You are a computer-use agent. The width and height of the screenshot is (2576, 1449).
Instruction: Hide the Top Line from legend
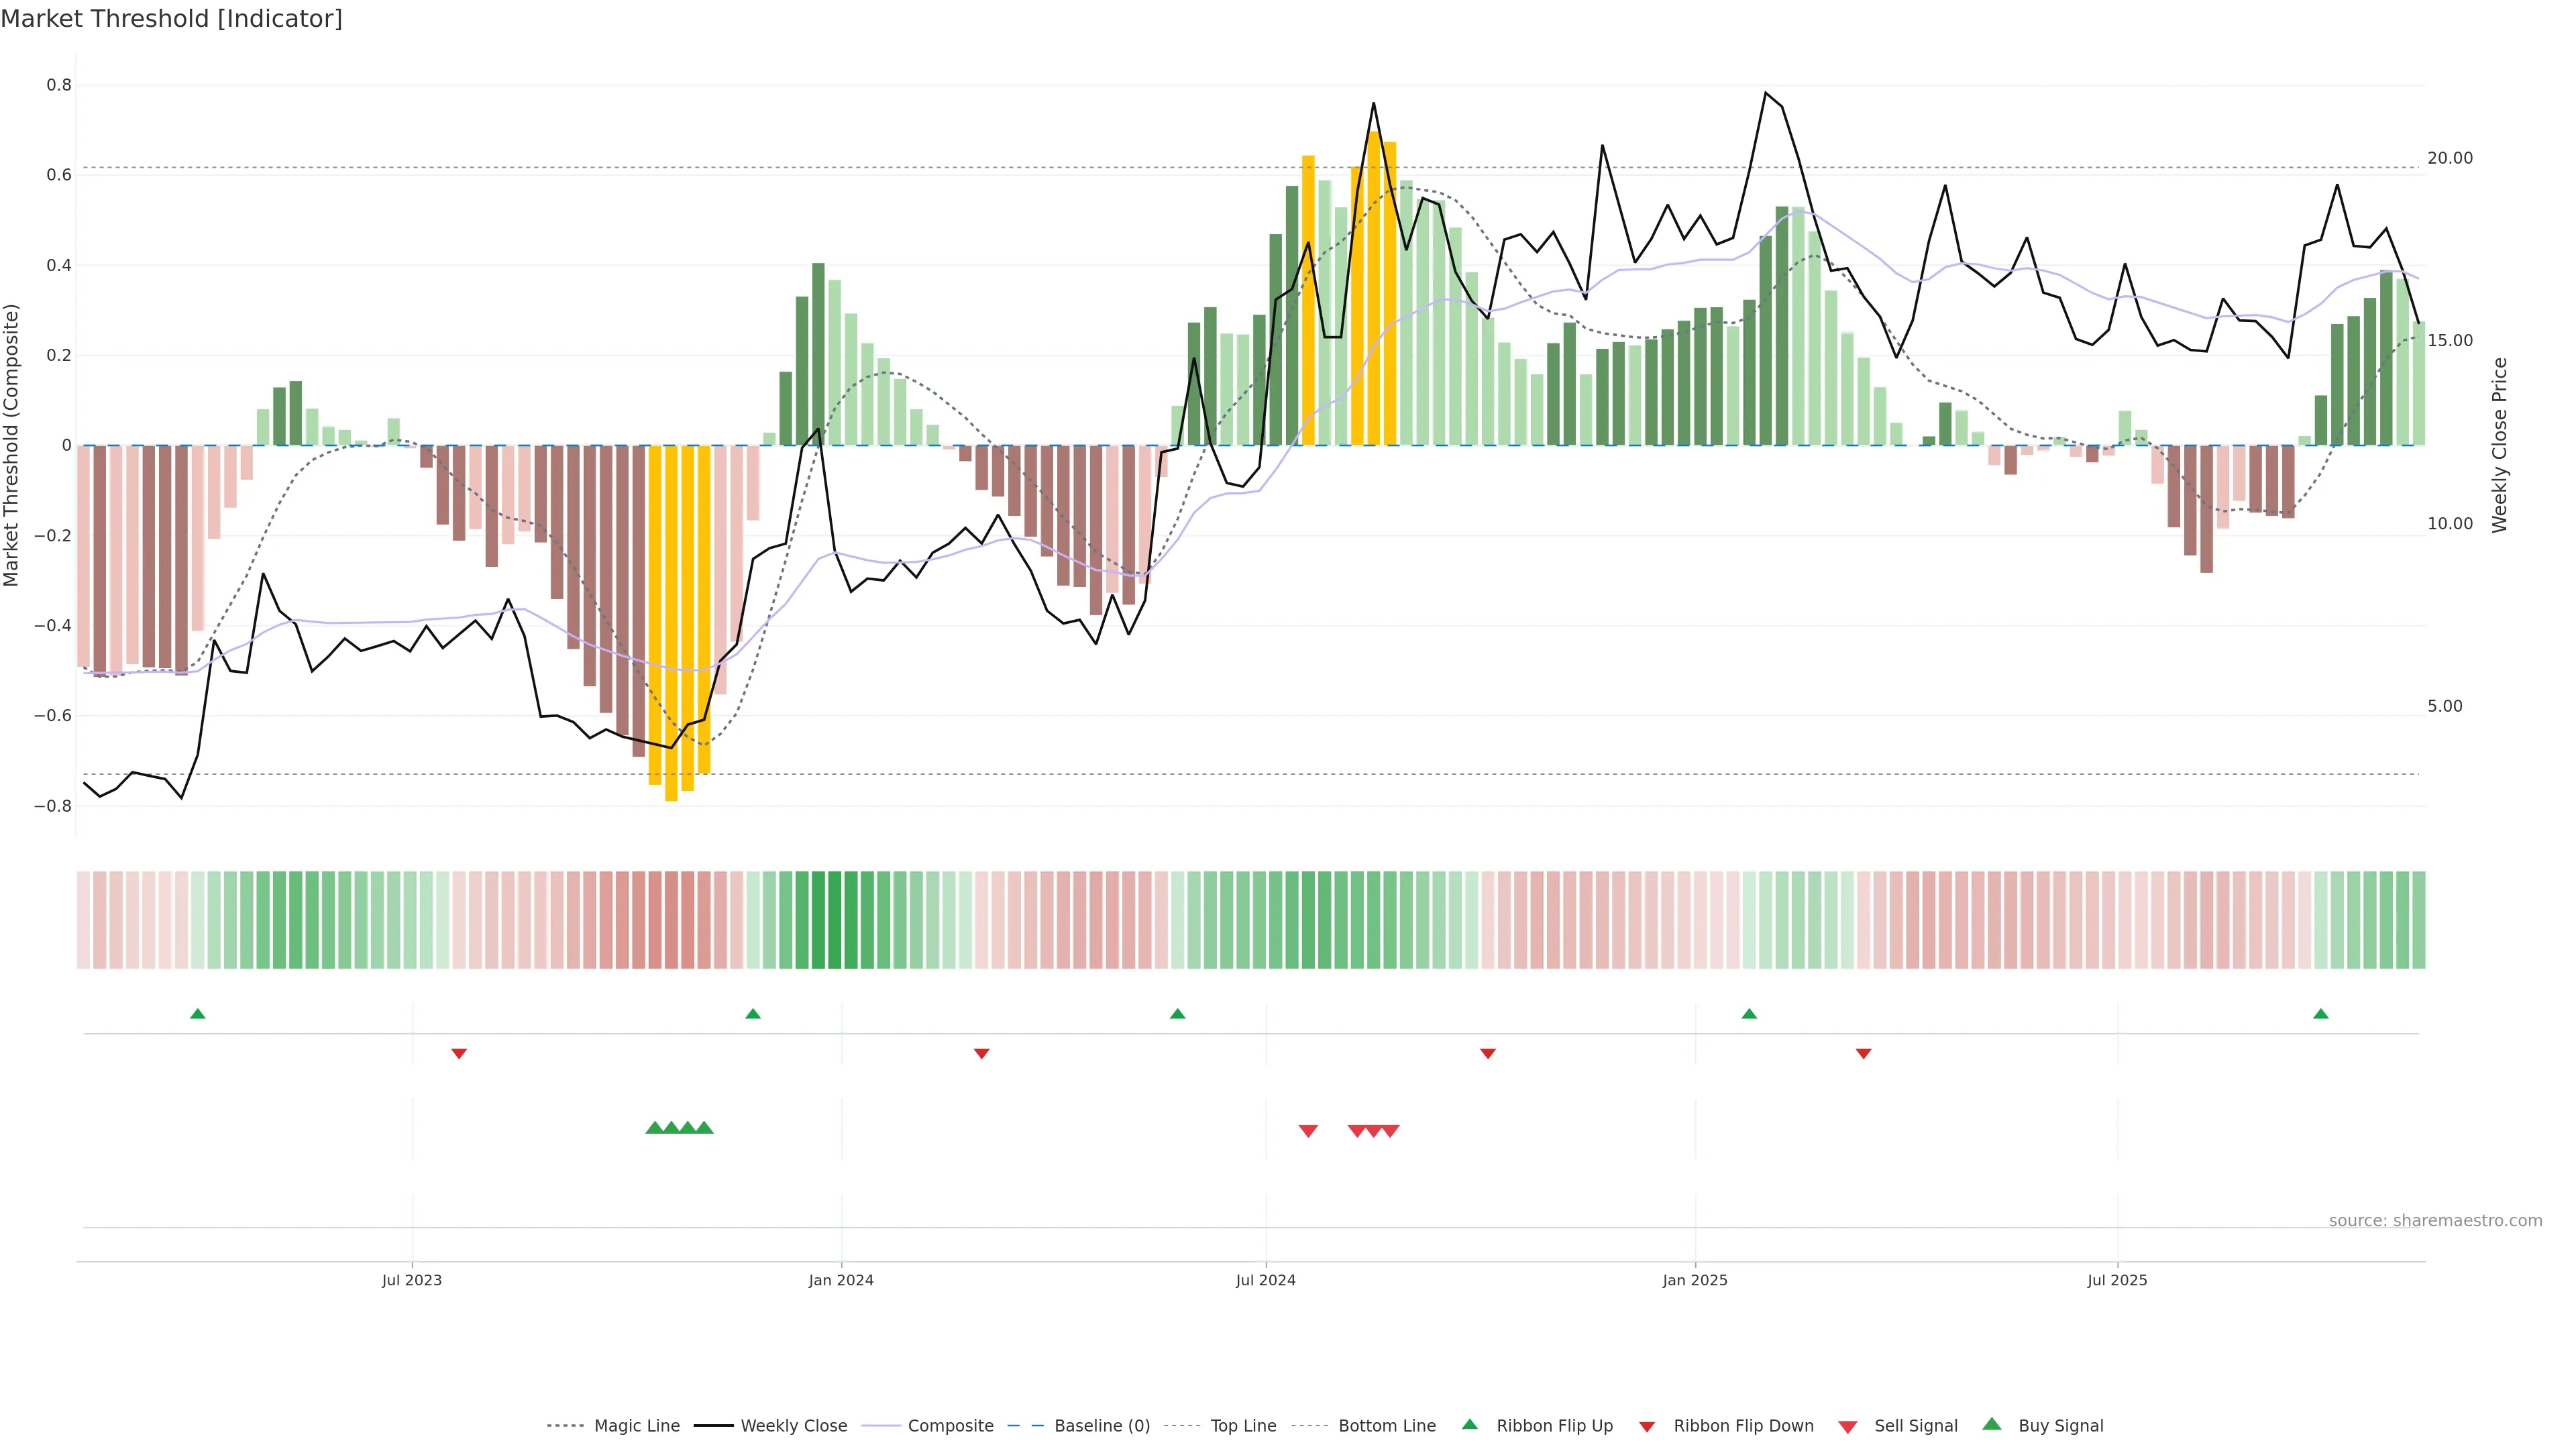(1243, 1426)
